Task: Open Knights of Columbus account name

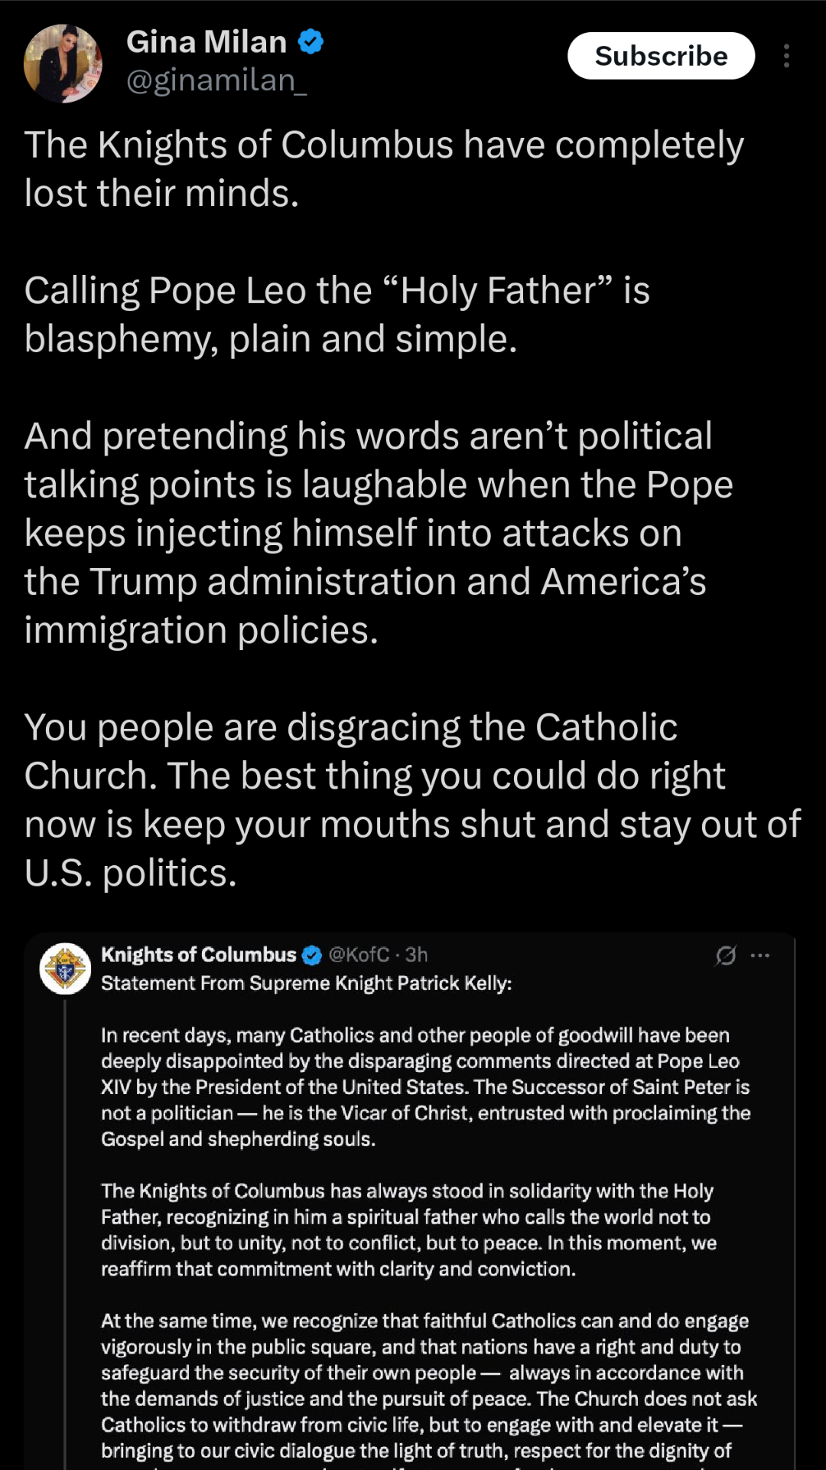Action: pyautogui.click(x=198, y=955)
